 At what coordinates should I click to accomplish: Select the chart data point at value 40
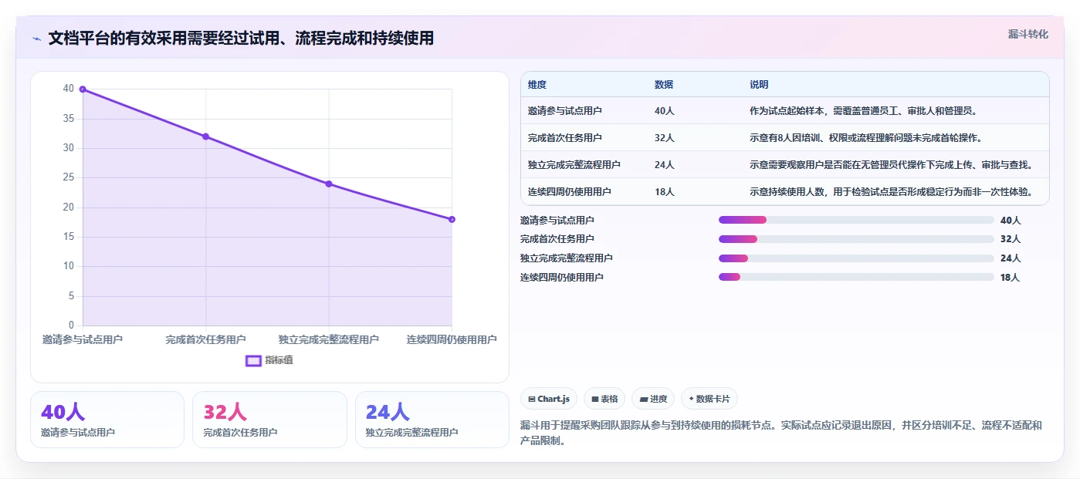point(83,89)
